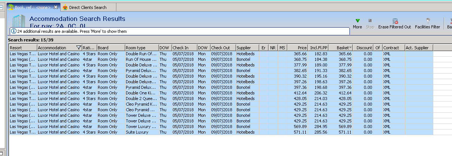This screenshot has width=452, height=156.
Task: Sort by the Rati... column header
Action: coord(89,48)
